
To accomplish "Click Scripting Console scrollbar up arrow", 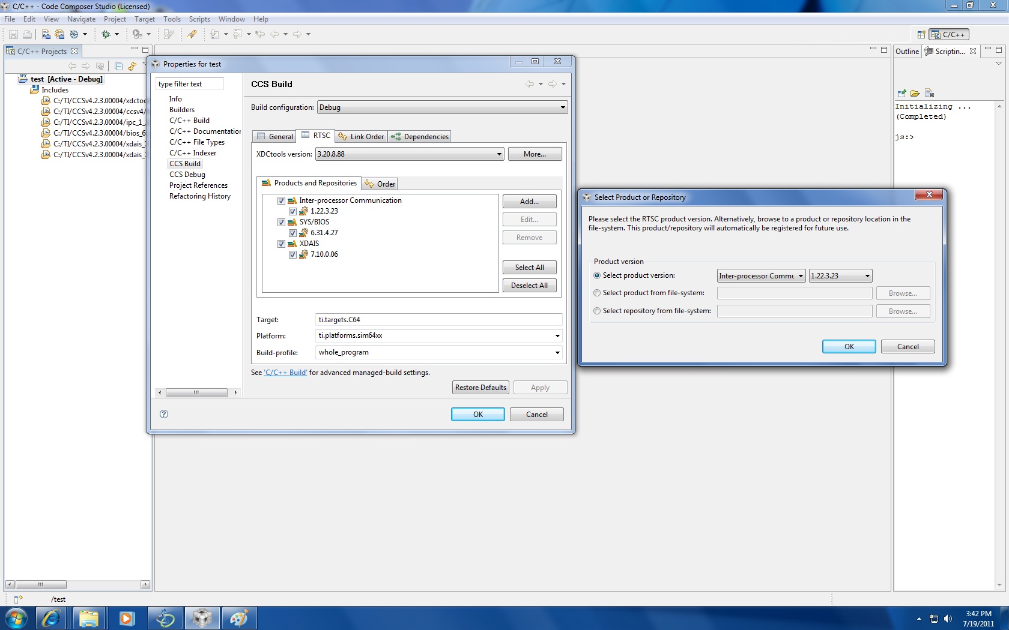I will tap(999, 106).
